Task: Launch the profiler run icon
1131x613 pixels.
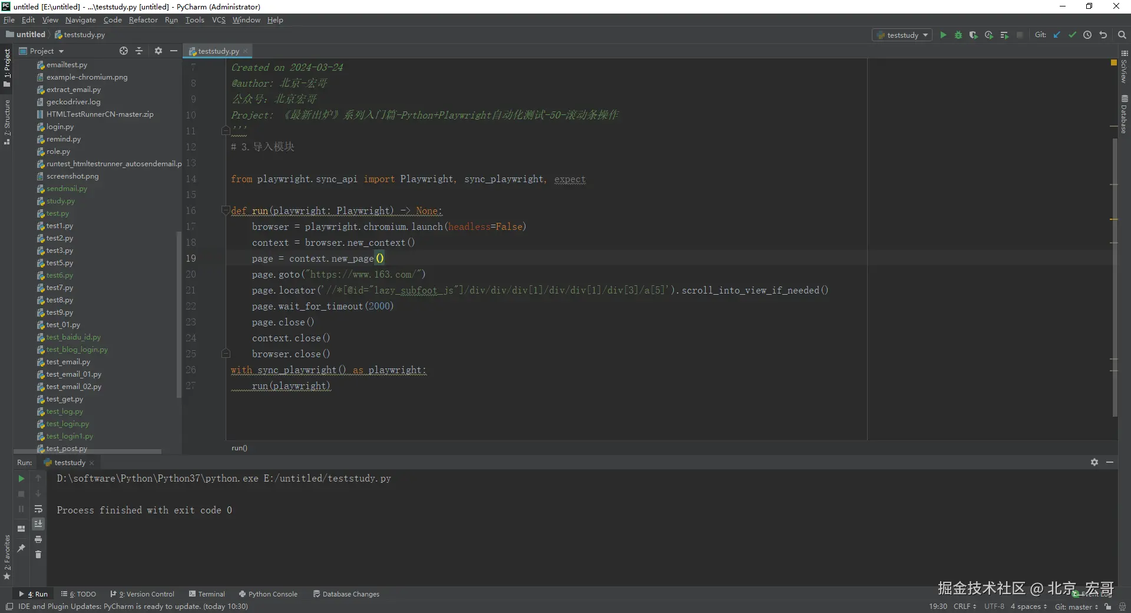Action: 989,35
